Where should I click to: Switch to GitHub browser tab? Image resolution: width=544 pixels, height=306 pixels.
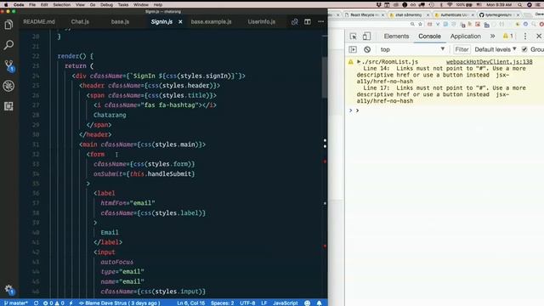coord(499,15)
